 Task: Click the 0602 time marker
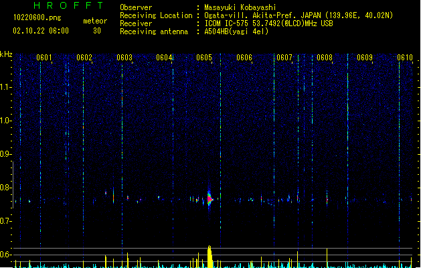(x=84, y=58)
